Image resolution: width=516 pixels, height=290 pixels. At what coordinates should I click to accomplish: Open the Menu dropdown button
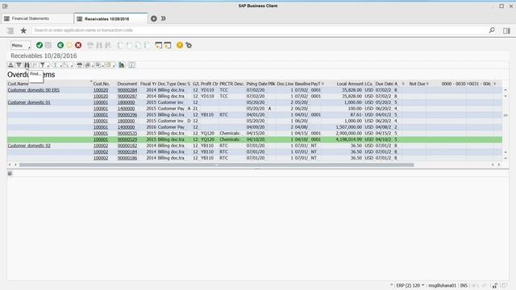click(20, 45)
